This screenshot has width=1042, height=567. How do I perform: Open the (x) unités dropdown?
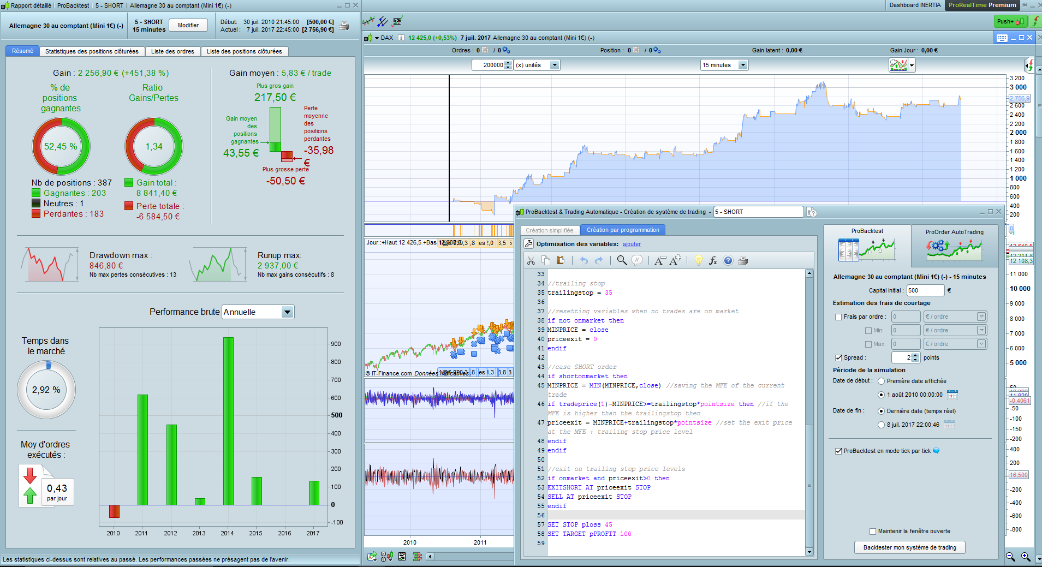click(x=555, y=65)
